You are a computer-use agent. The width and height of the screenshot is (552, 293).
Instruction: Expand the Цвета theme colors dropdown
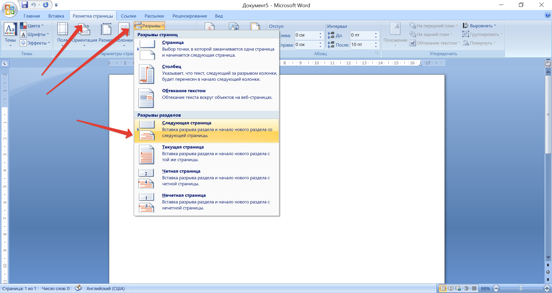click(x=32, y=26)
